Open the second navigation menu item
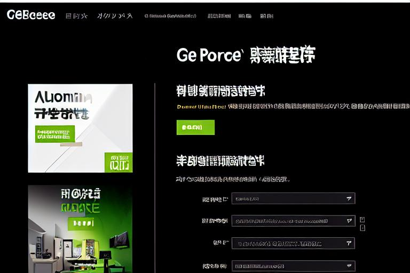The width and height of the screenshot is (410, 273). 115,16
